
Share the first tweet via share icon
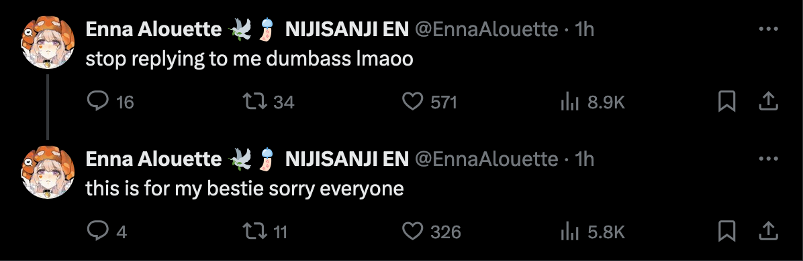(768, 102)
